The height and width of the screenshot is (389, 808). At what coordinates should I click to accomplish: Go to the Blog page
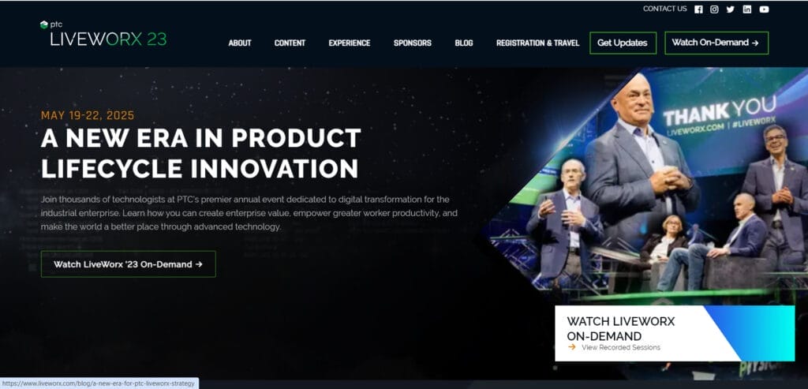click(x=464, y=43)
